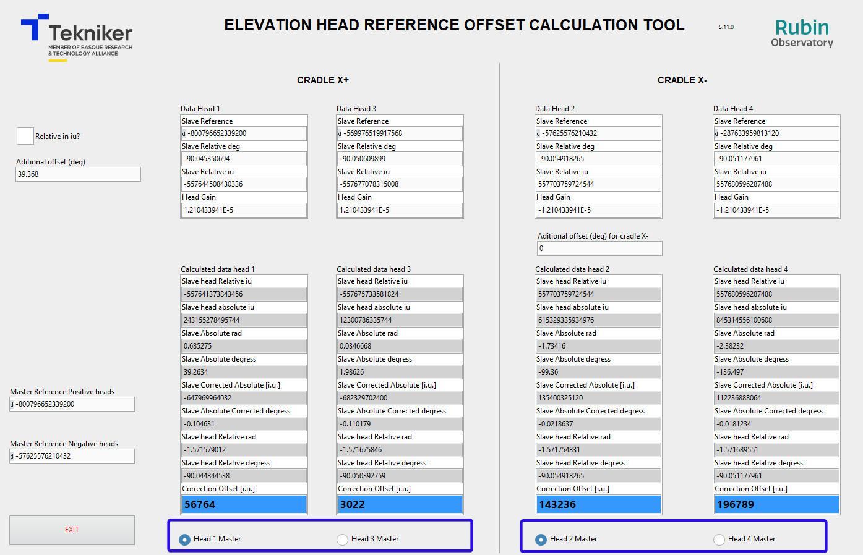Toggle the 'Relative in iu?' checkbox
The image size is (863, 555).
point(25,136)
